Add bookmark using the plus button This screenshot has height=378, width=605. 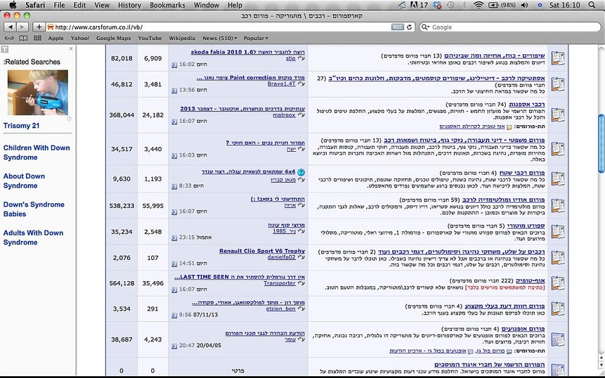[x=39, y=27]
